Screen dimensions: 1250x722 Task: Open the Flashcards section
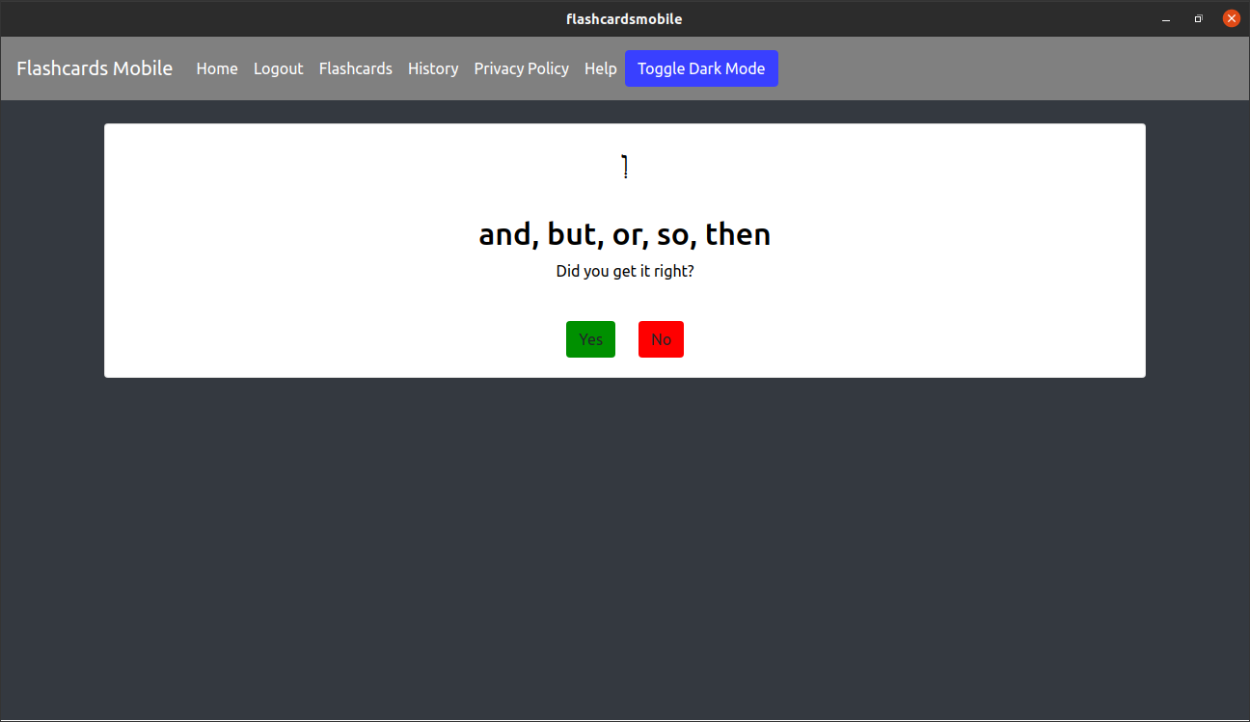coord(355,68)
